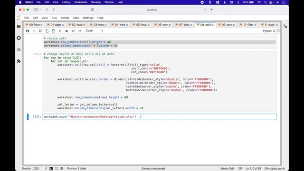This screenshot has height=171, width=304.
Task: Open the JupyterLab View menu
Action: click(x=45, y=18)
